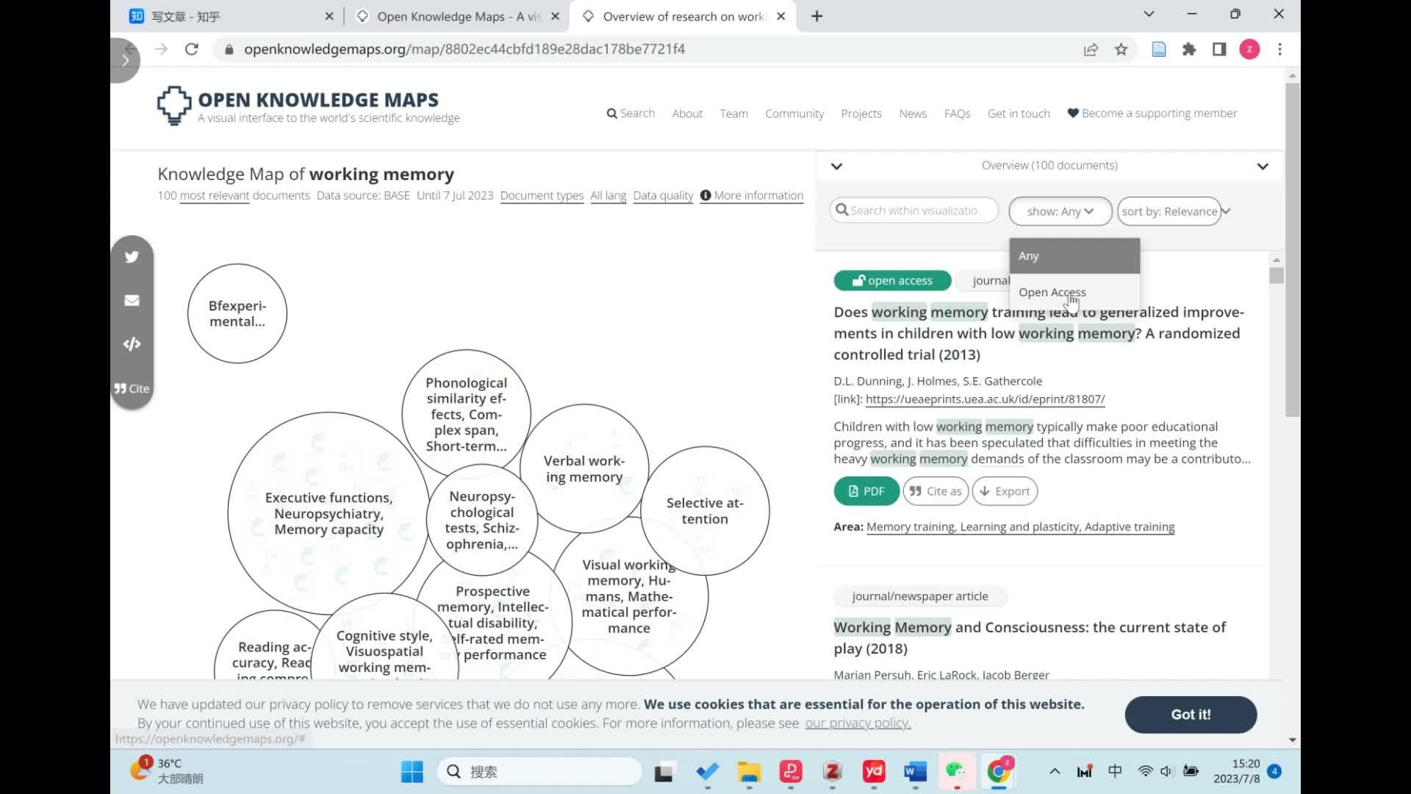1411x794 pixels.
Task: Open the embed code icon
Action: click(x=132, y=344)
